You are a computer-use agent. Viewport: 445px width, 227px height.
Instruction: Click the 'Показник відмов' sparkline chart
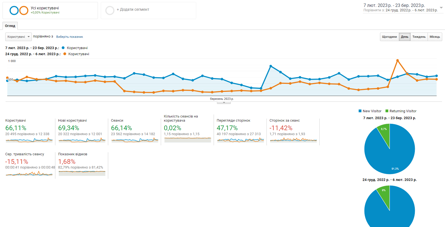pos(82,173)
